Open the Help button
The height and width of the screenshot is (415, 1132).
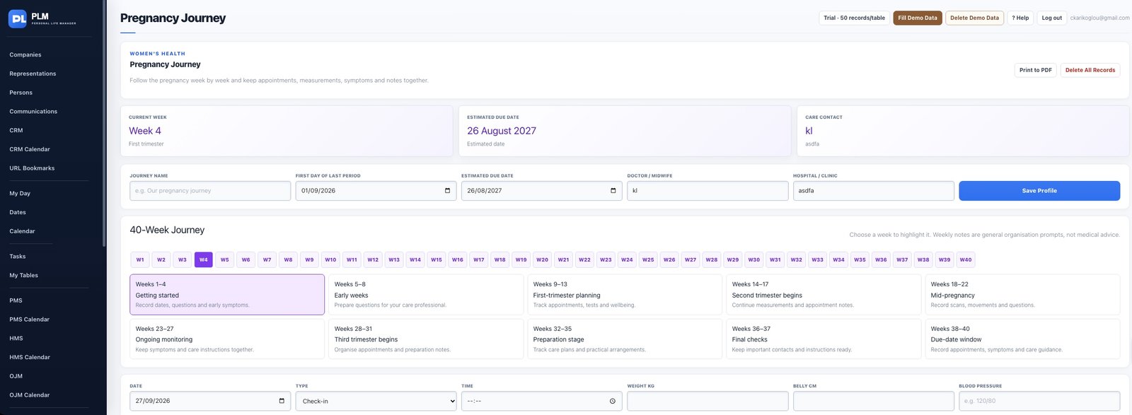click(1020, 18)
